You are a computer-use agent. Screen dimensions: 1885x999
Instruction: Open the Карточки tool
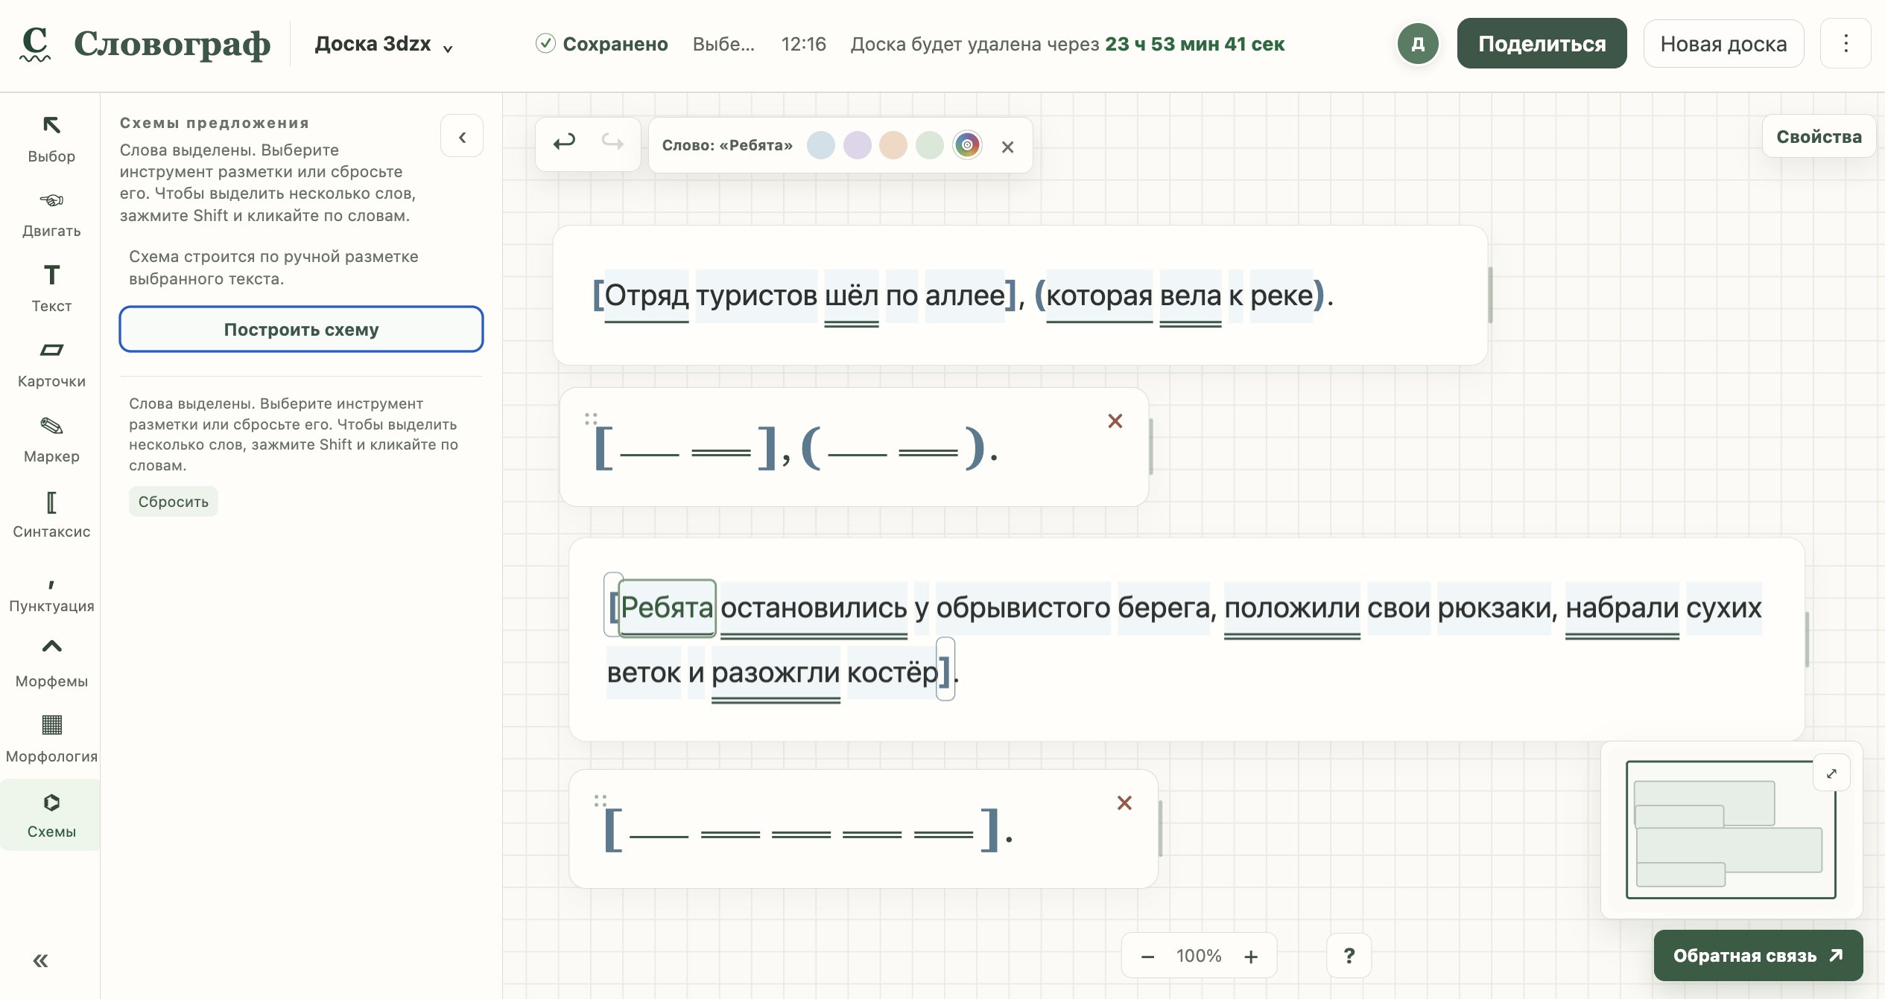[51, 364]
